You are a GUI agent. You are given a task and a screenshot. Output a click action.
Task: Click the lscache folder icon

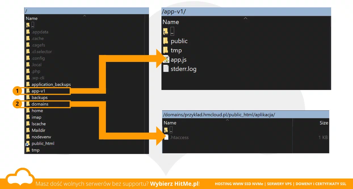click(x=28, y=124)
